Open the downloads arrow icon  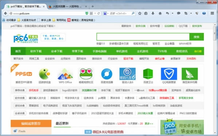coord(153,13)
